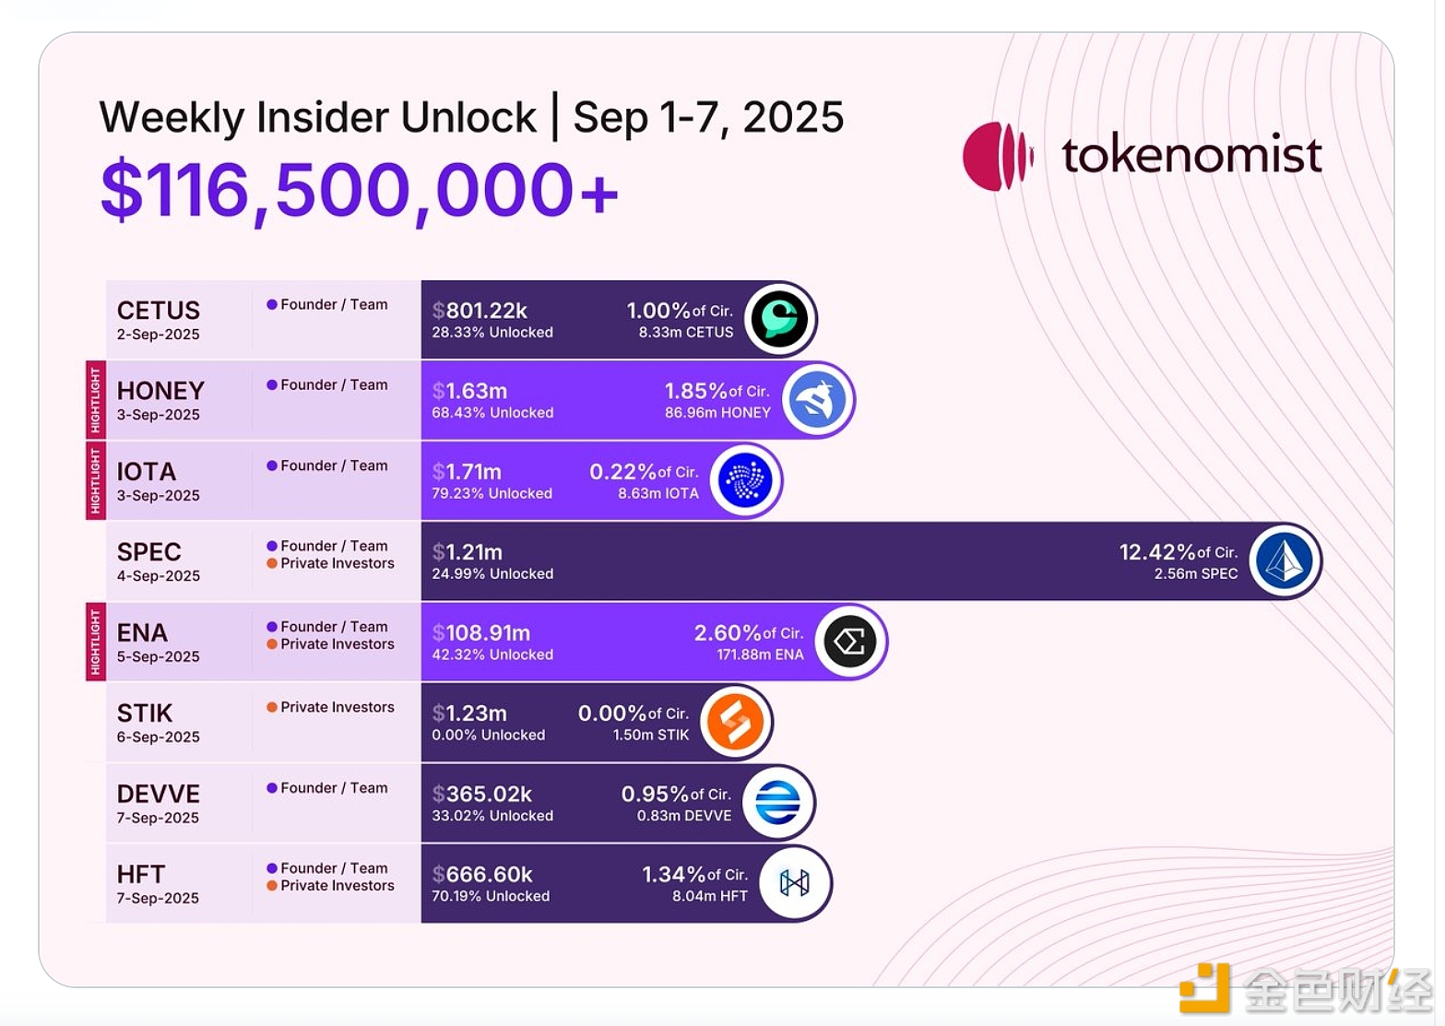Click the HFT token logo icon

[794, 883]
